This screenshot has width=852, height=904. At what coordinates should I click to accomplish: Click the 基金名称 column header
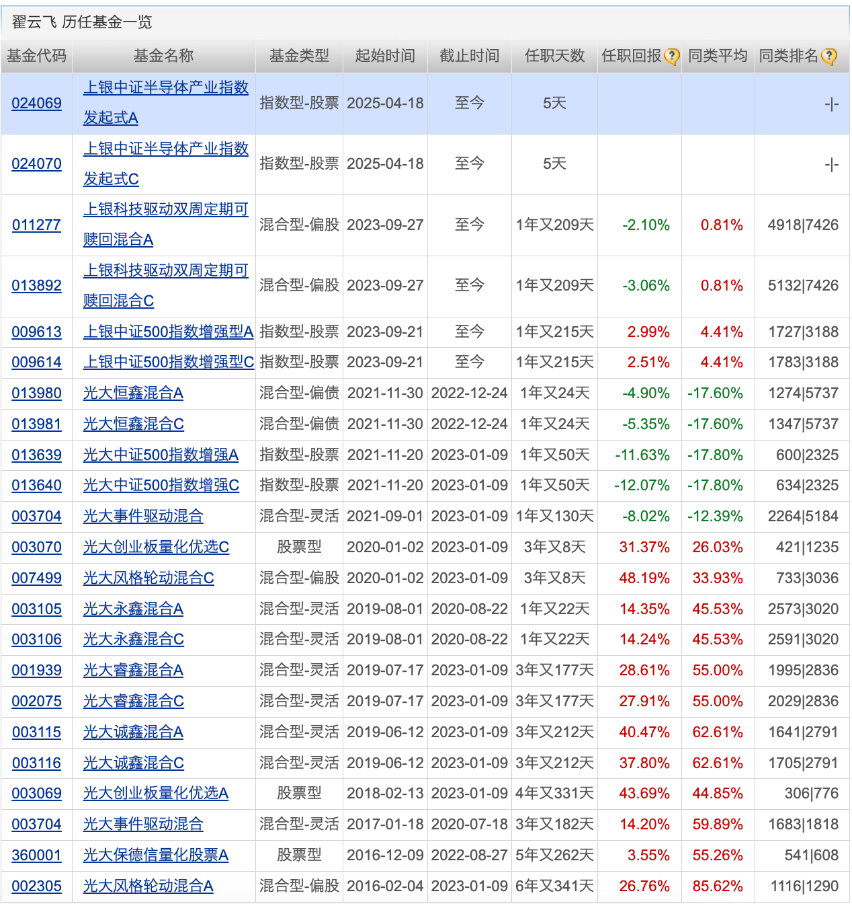164,56
